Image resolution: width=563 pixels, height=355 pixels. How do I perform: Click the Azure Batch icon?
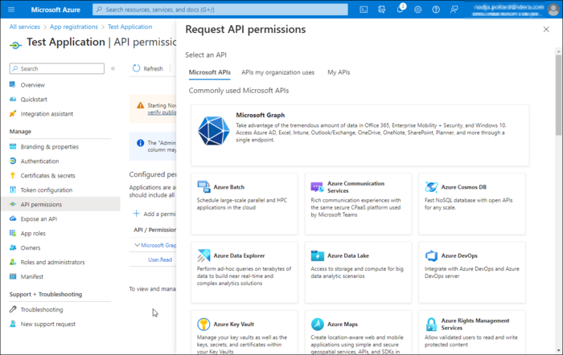click(203, 187)
